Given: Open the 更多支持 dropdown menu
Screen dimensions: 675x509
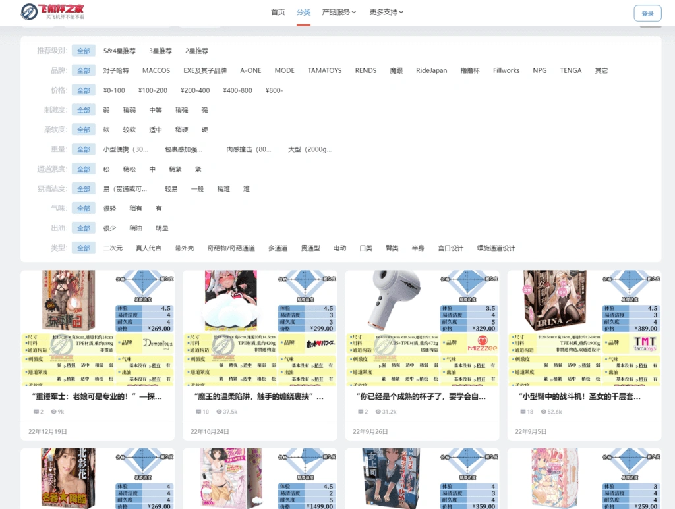Looking at the screenshot, I should [386, 12].
